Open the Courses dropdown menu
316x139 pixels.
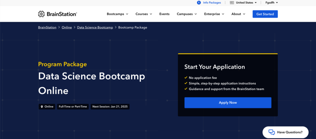[x=144, y=14]
